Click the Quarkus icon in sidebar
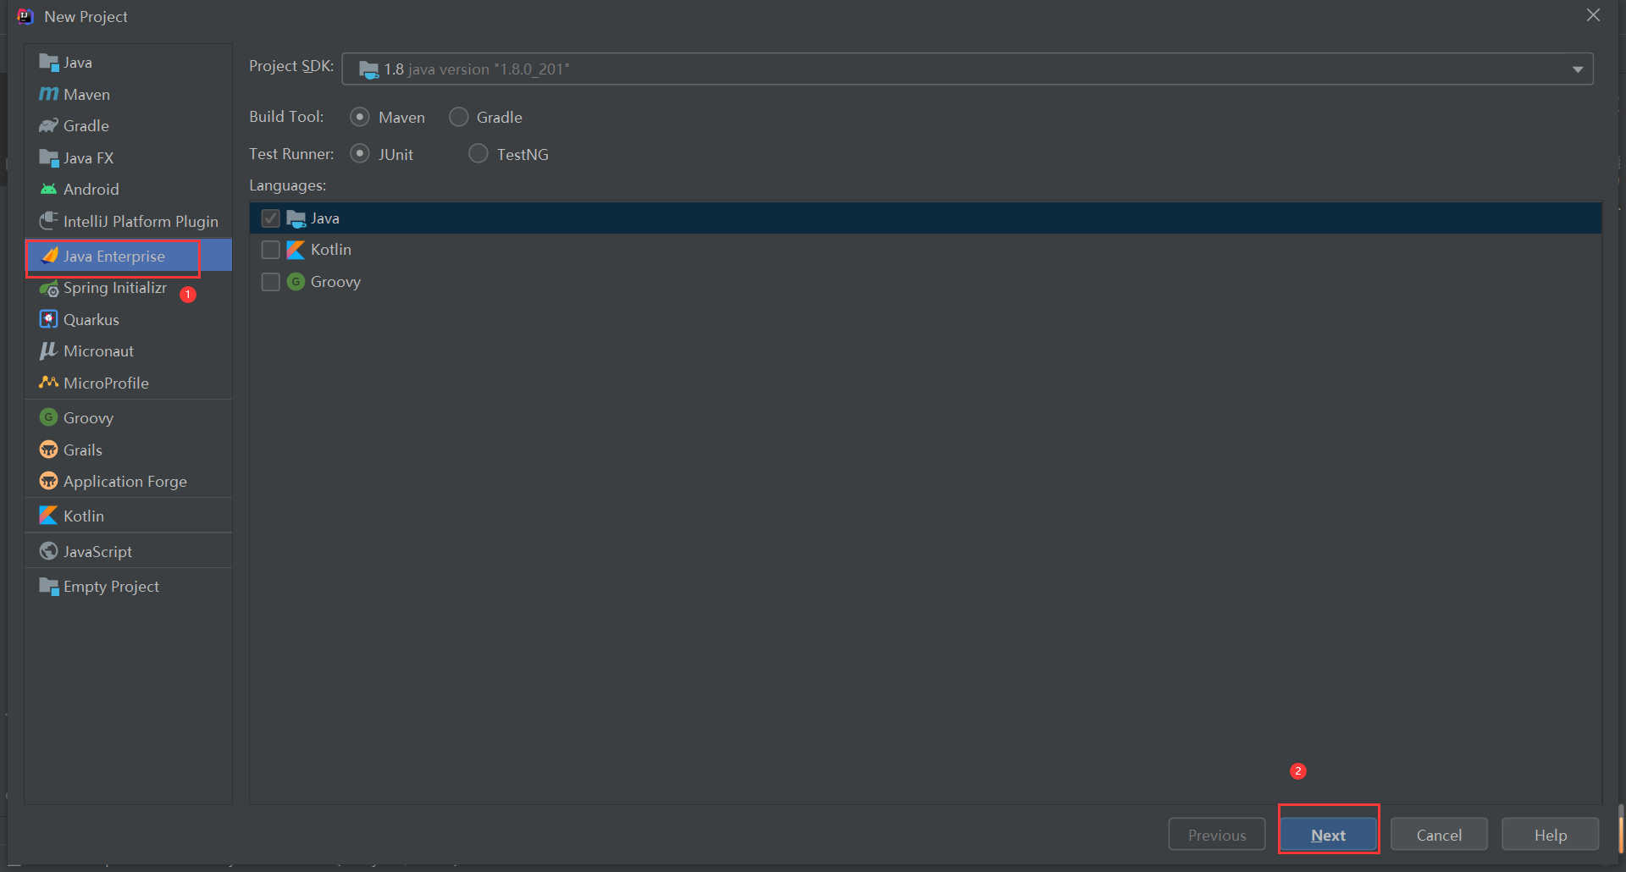The width and height of the screenshot is (1626, 872). coord(48,319)
